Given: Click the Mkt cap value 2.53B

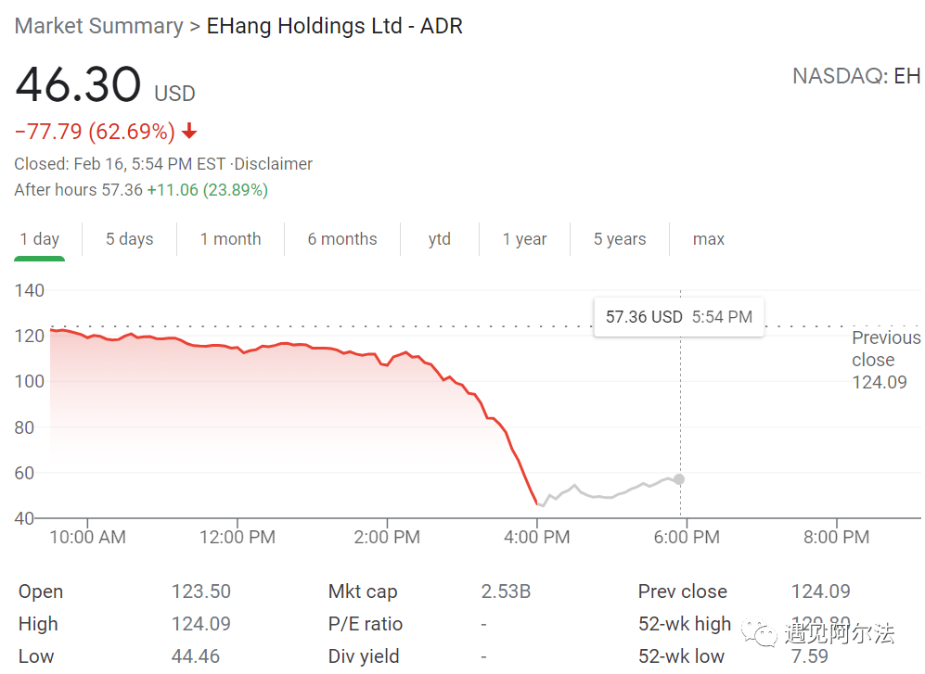Looking at the screenshot, I should pos(507,591).
